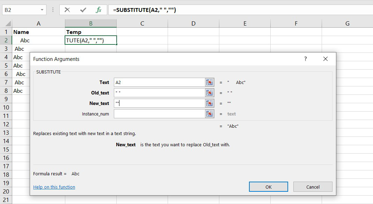The image size is (373, 204).
Task: Click the Insert Function fx icon
Action: tap(99, 10)
